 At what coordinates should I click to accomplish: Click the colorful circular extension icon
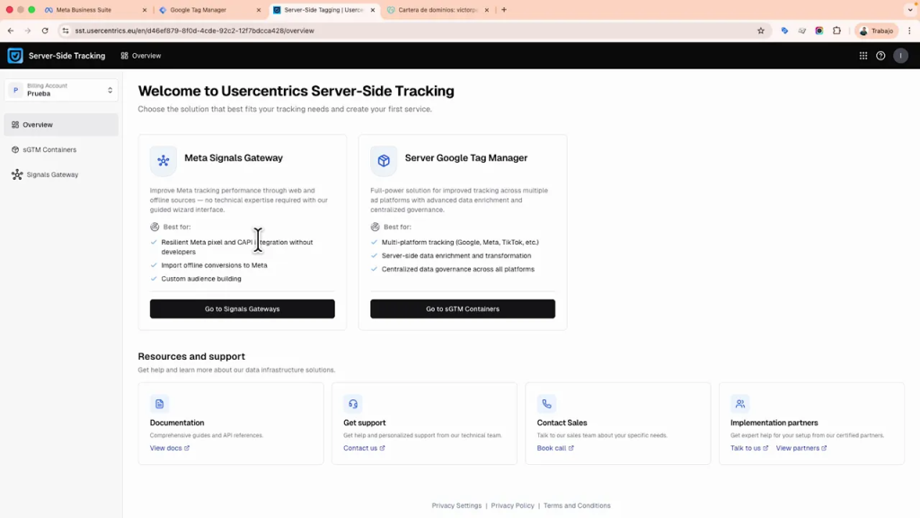click(x=819, y=31)
